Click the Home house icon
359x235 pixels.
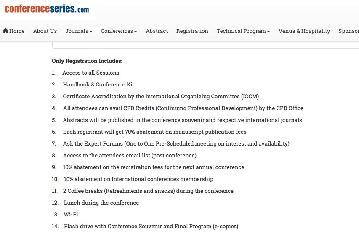point(5,31)
